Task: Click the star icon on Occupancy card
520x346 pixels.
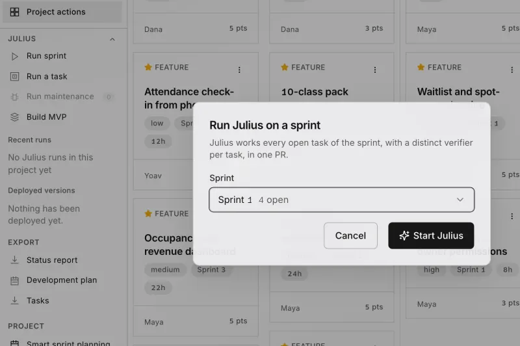Action: click(x=148, y=213)
